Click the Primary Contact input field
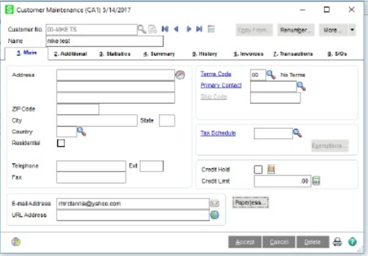Viewport: 368px width, 256px height. point(273,86)
